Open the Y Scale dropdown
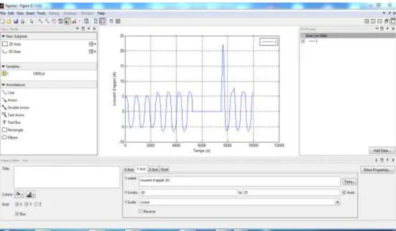Image resolution: width=396 pixels, height=231 pixels. pyautogui.click(x=337, y=202)
